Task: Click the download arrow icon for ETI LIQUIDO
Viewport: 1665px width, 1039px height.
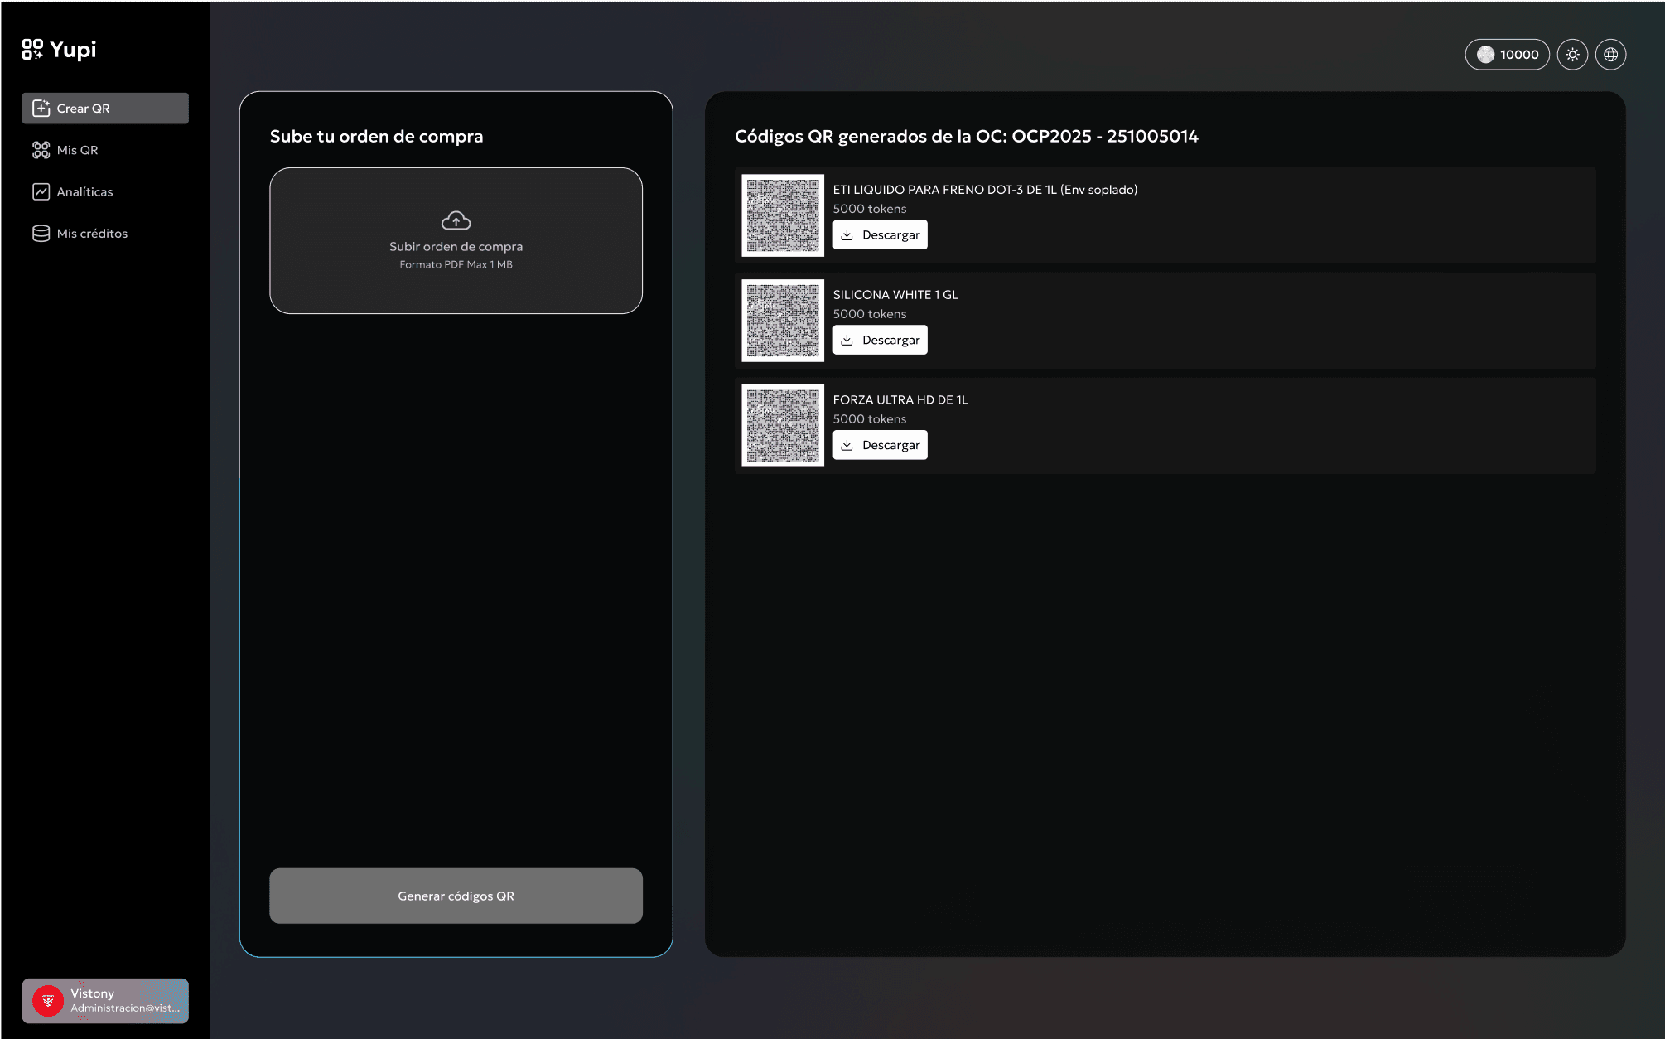Action: point(847,234)
